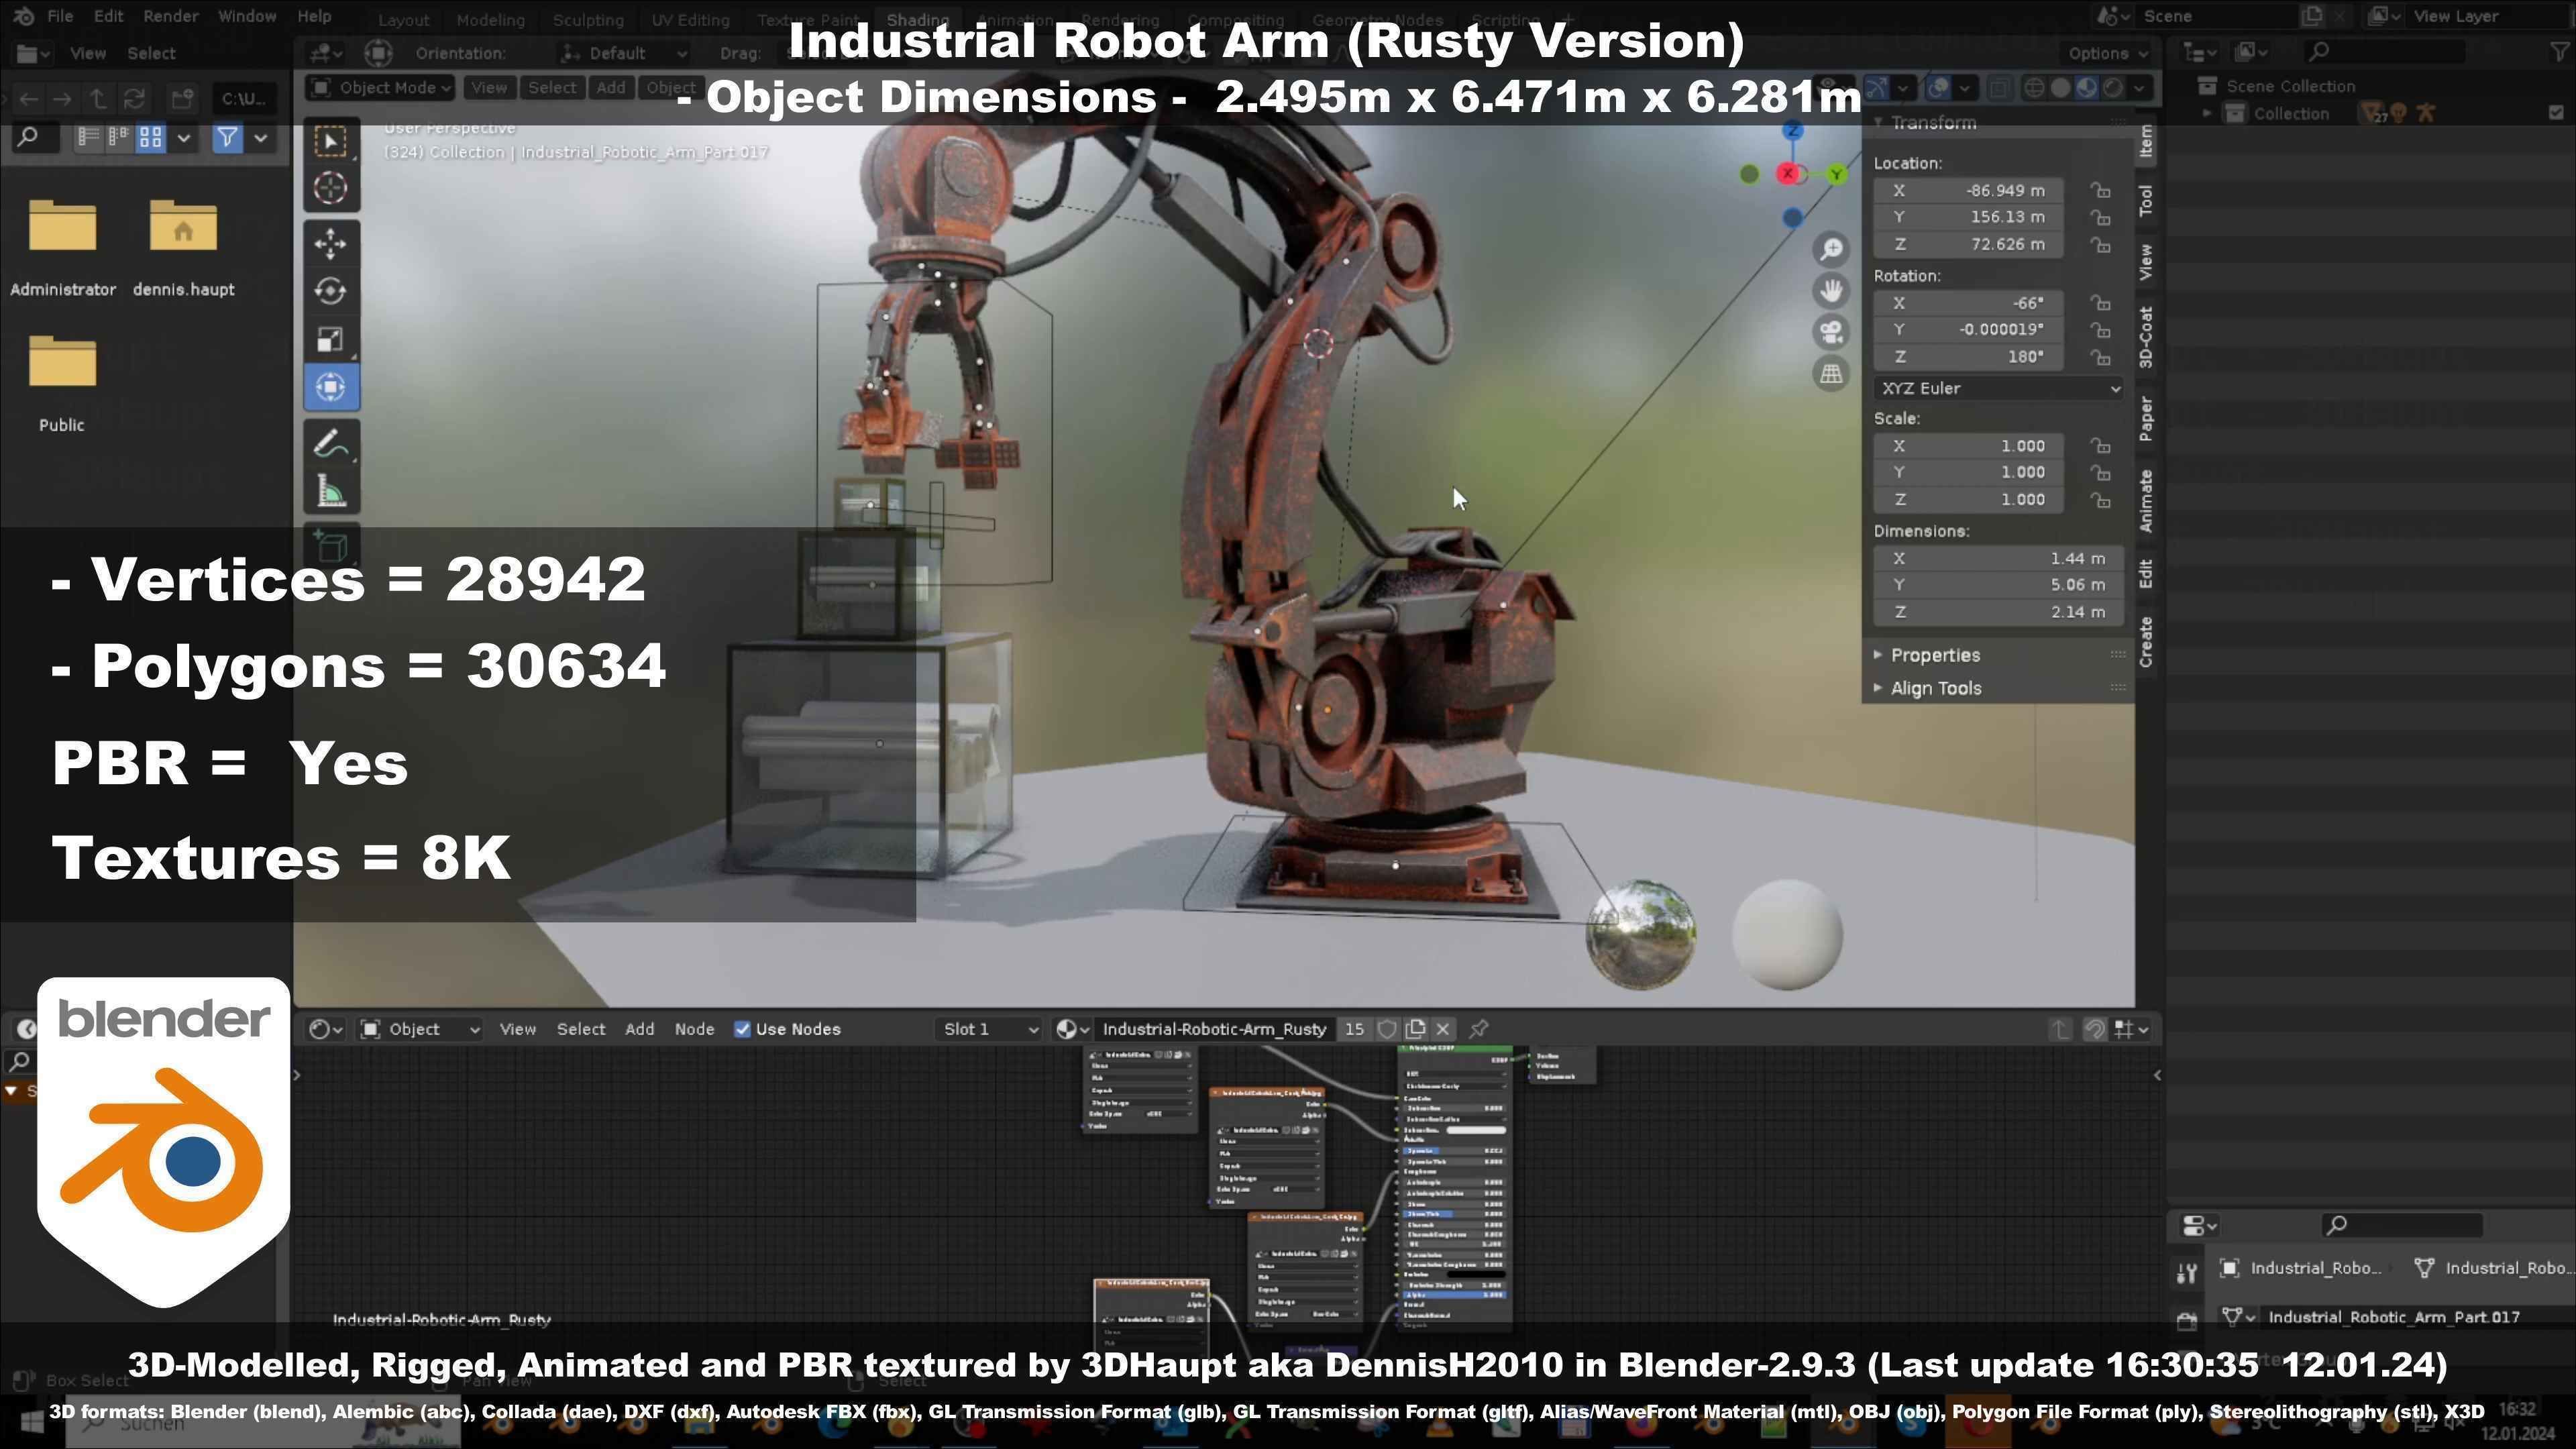Viewport: 2576px width, 1449px height.
Task: Switch to the Tool sidebar tab
Action: coord(2145,200)
